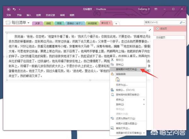Click the 替换文字 alt text icon
The width and height of the screenshot is (189, 139).
click(x=112, y=128)
